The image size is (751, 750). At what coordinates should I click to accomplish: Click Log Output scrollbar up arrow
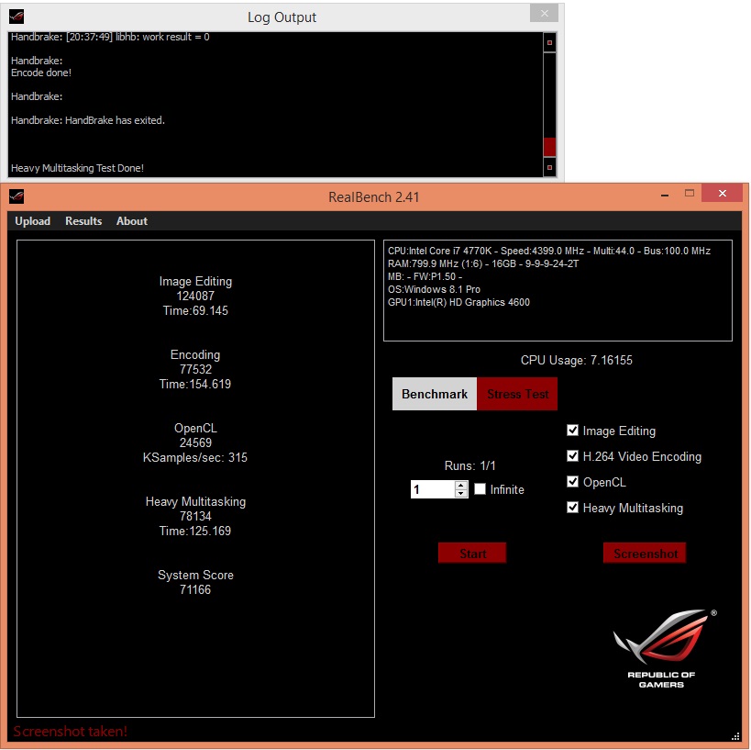[x=549, y=42]
